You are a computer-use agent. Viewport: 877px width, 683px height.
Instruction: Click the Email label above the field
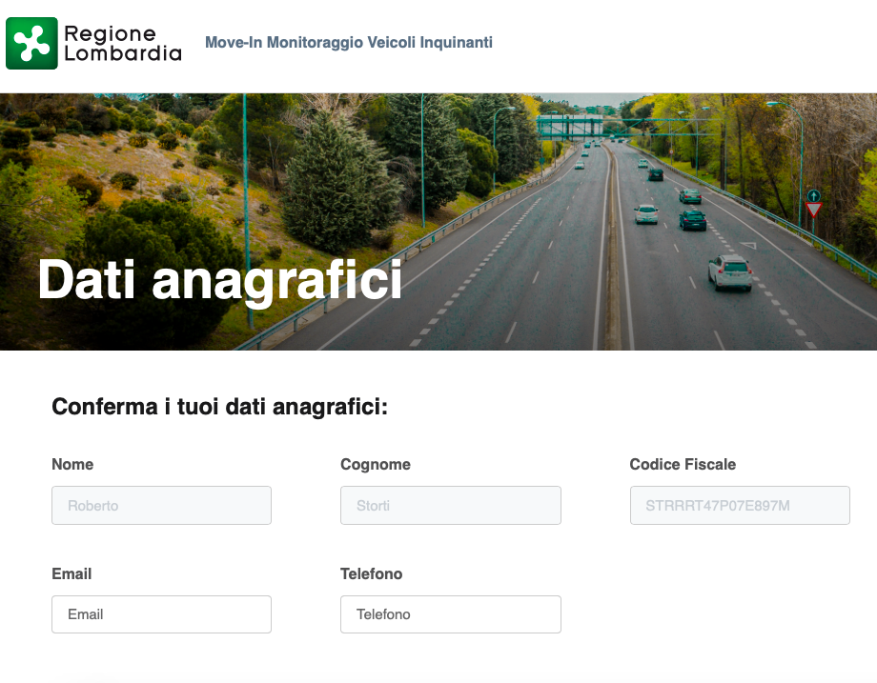[x=71, y=574]
